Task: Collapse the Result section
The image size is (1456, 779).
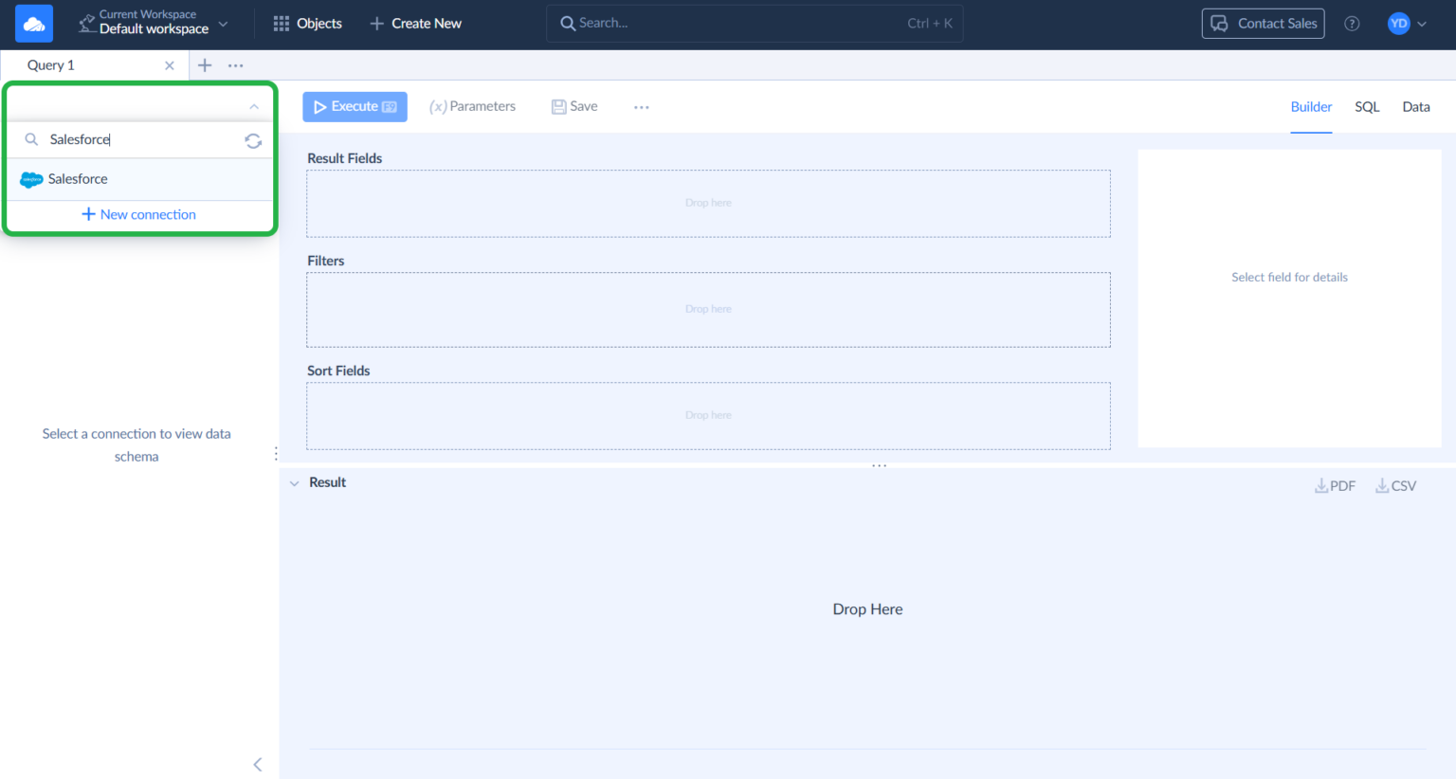Action: point(295,483)
